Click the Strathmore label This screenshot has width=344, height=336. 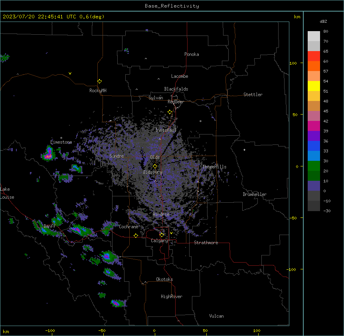point(206,243)
